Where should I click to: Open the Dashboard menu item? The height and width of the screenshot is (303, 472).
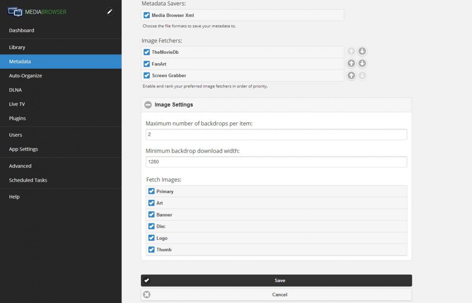[22, 30]
